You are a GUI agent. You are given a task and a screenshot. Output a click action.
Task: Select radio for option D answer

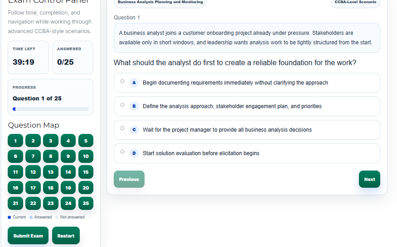coord(122,152)
